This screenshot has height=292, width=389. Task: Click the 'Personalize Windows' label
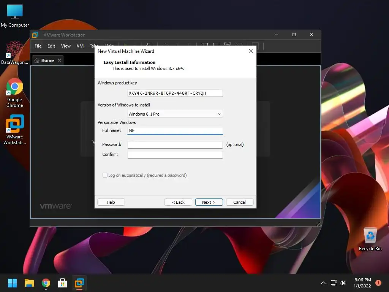[x=117, y=122]
